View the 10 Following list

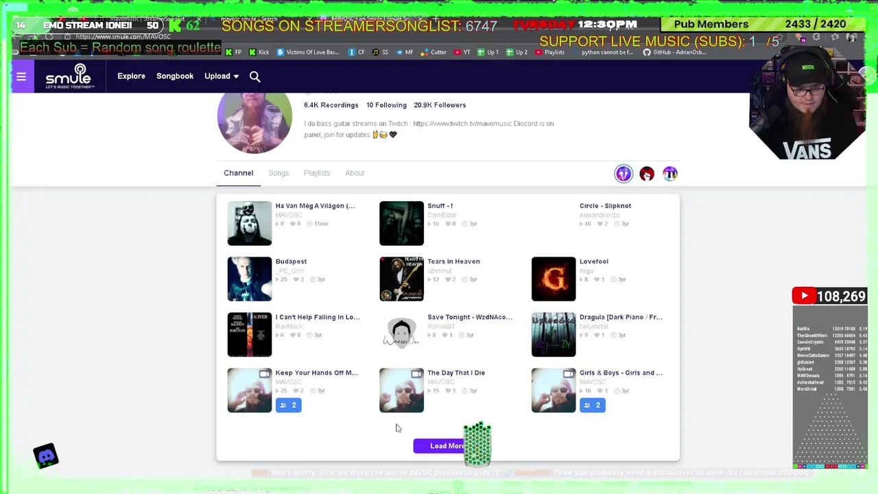click(386, 105)
